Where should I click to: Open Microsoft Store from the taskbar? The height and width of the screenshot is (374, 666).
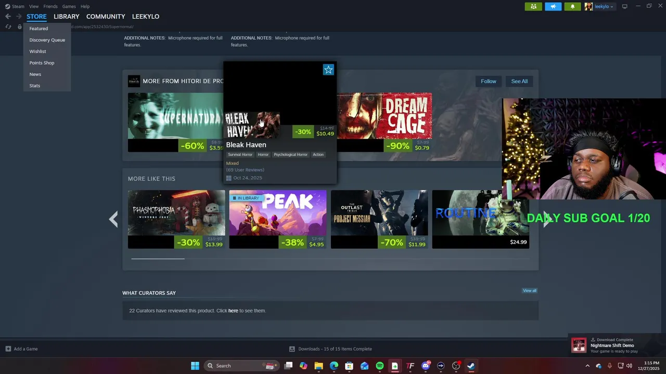point(349,366)
